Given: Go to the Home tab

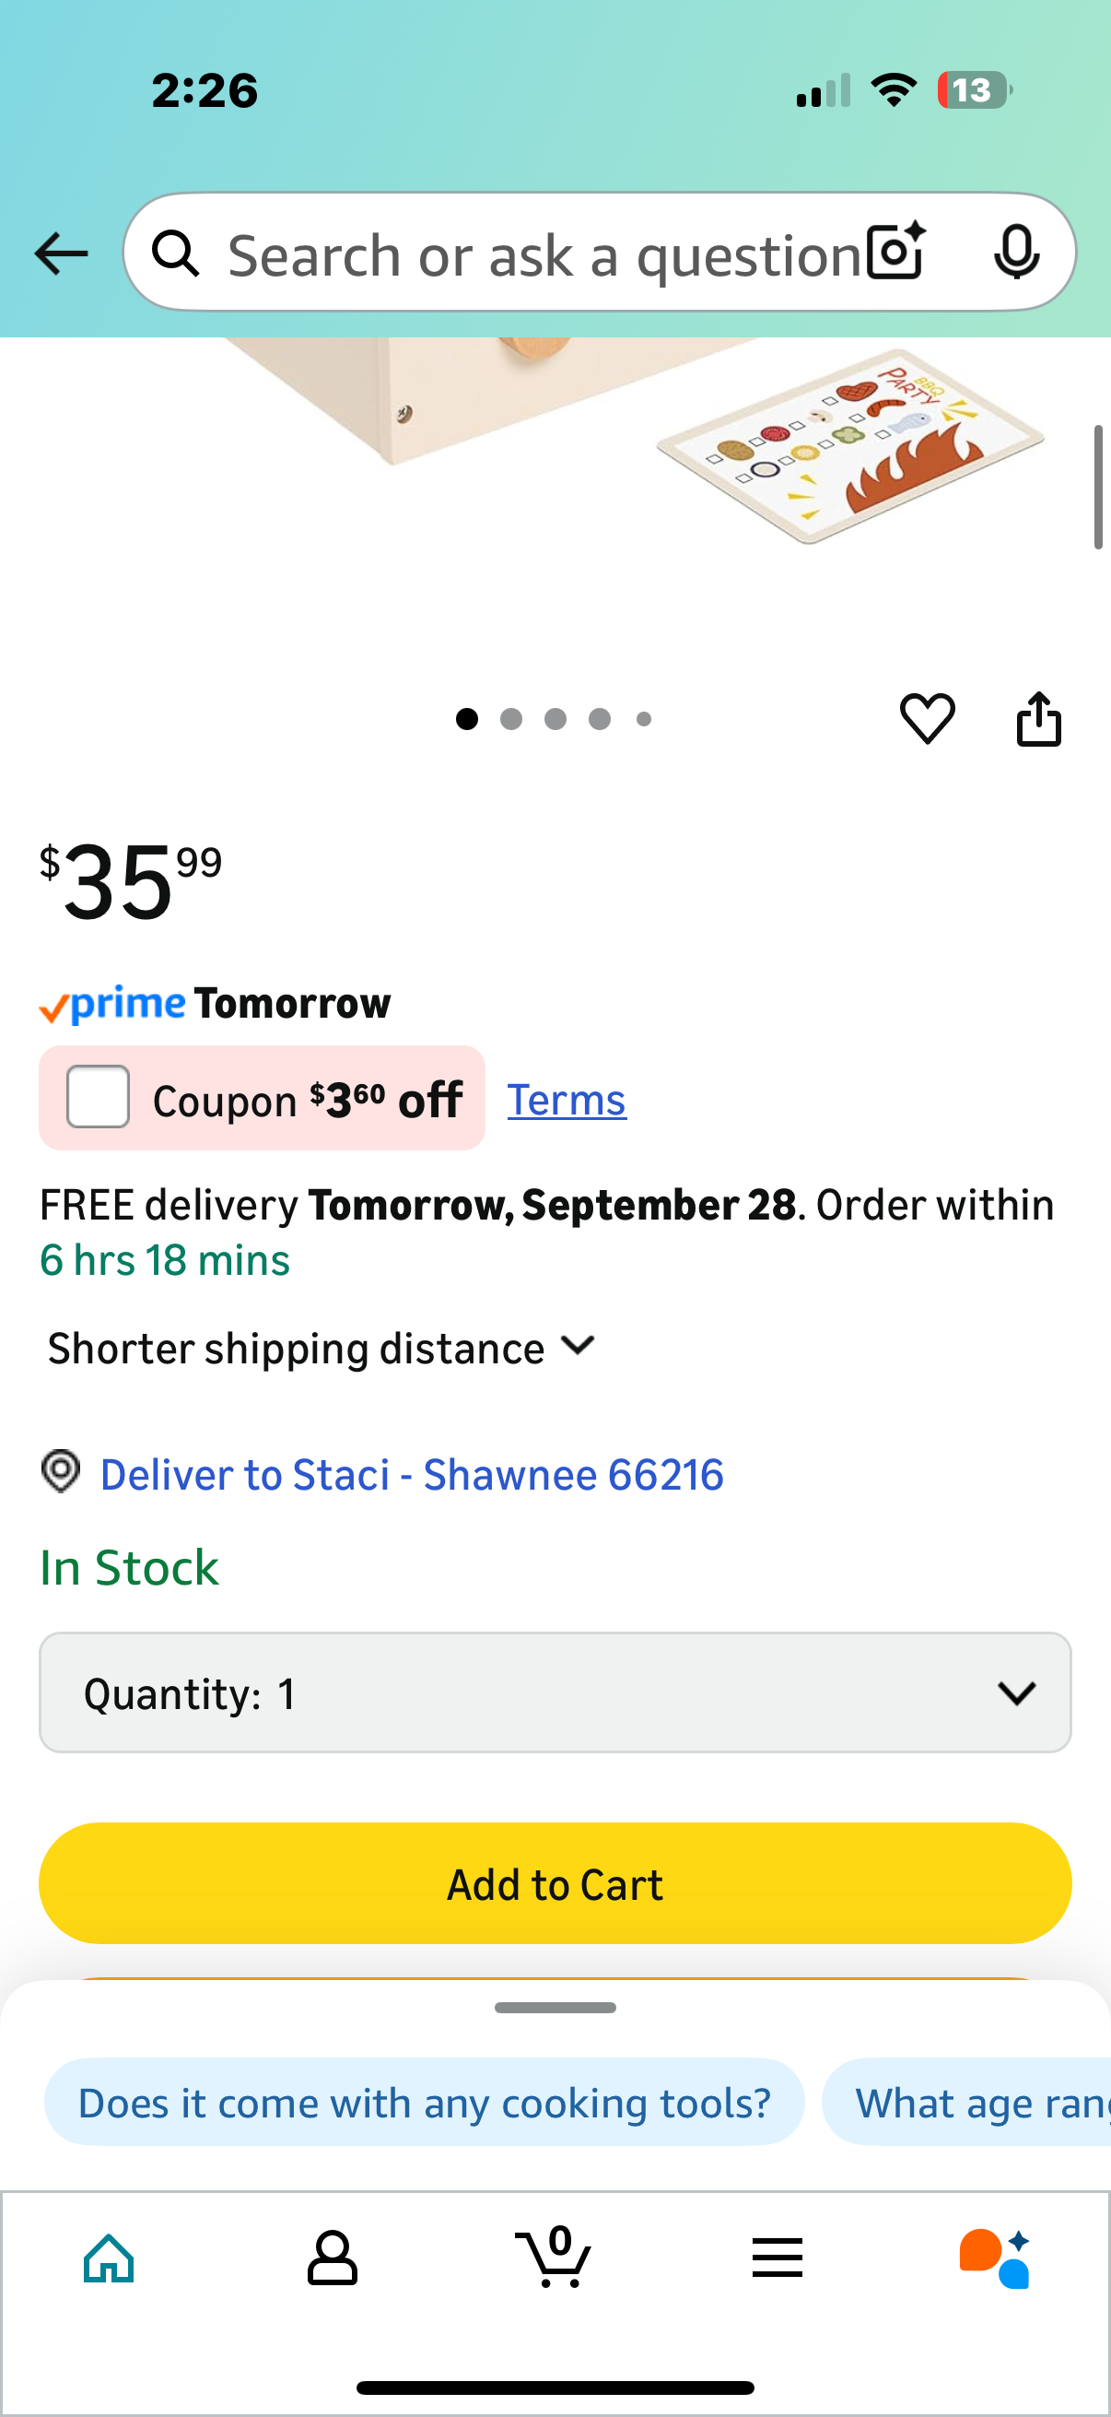Looking at the screenshot, I should pos(110,2258).
